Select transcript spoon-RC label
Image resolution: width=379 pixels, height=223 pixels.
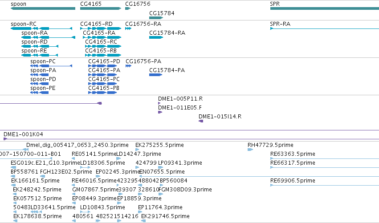tap(24, 24)
